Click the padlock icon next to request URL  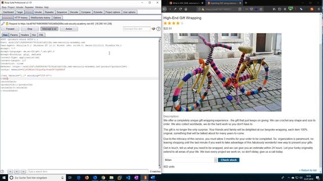click(7, 24)
